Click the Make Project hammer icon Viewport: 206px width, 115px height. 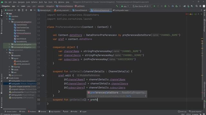[x=117, y=6]
